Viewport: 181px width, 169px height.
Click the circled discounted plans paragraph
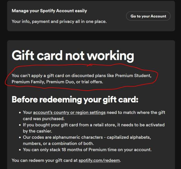tap(81, 79)
